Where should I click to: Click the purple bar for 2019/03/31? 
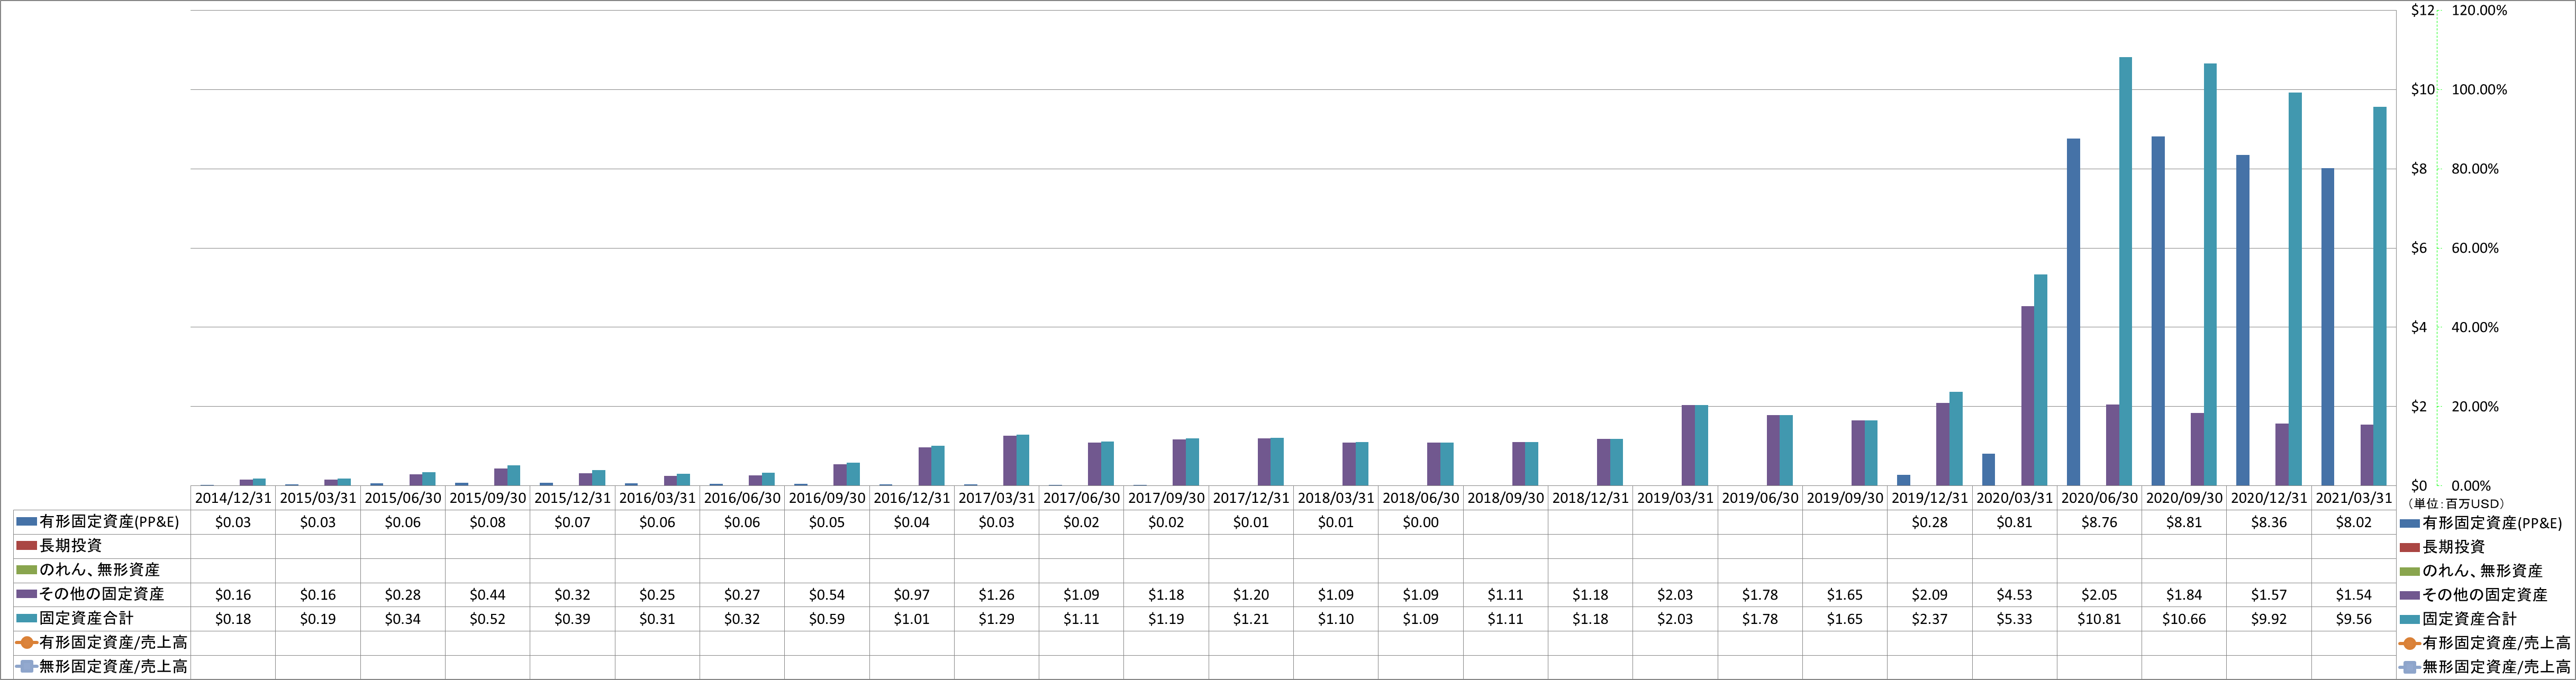pyautogui.click(x=1688, y=445)
